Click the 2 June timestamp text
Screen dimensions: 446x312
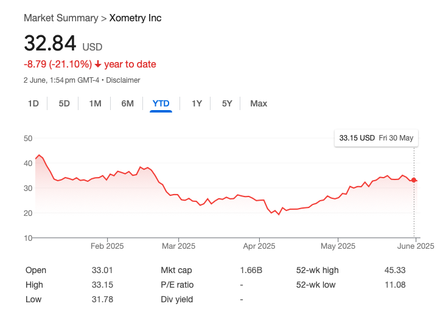(x=61, y=80)
